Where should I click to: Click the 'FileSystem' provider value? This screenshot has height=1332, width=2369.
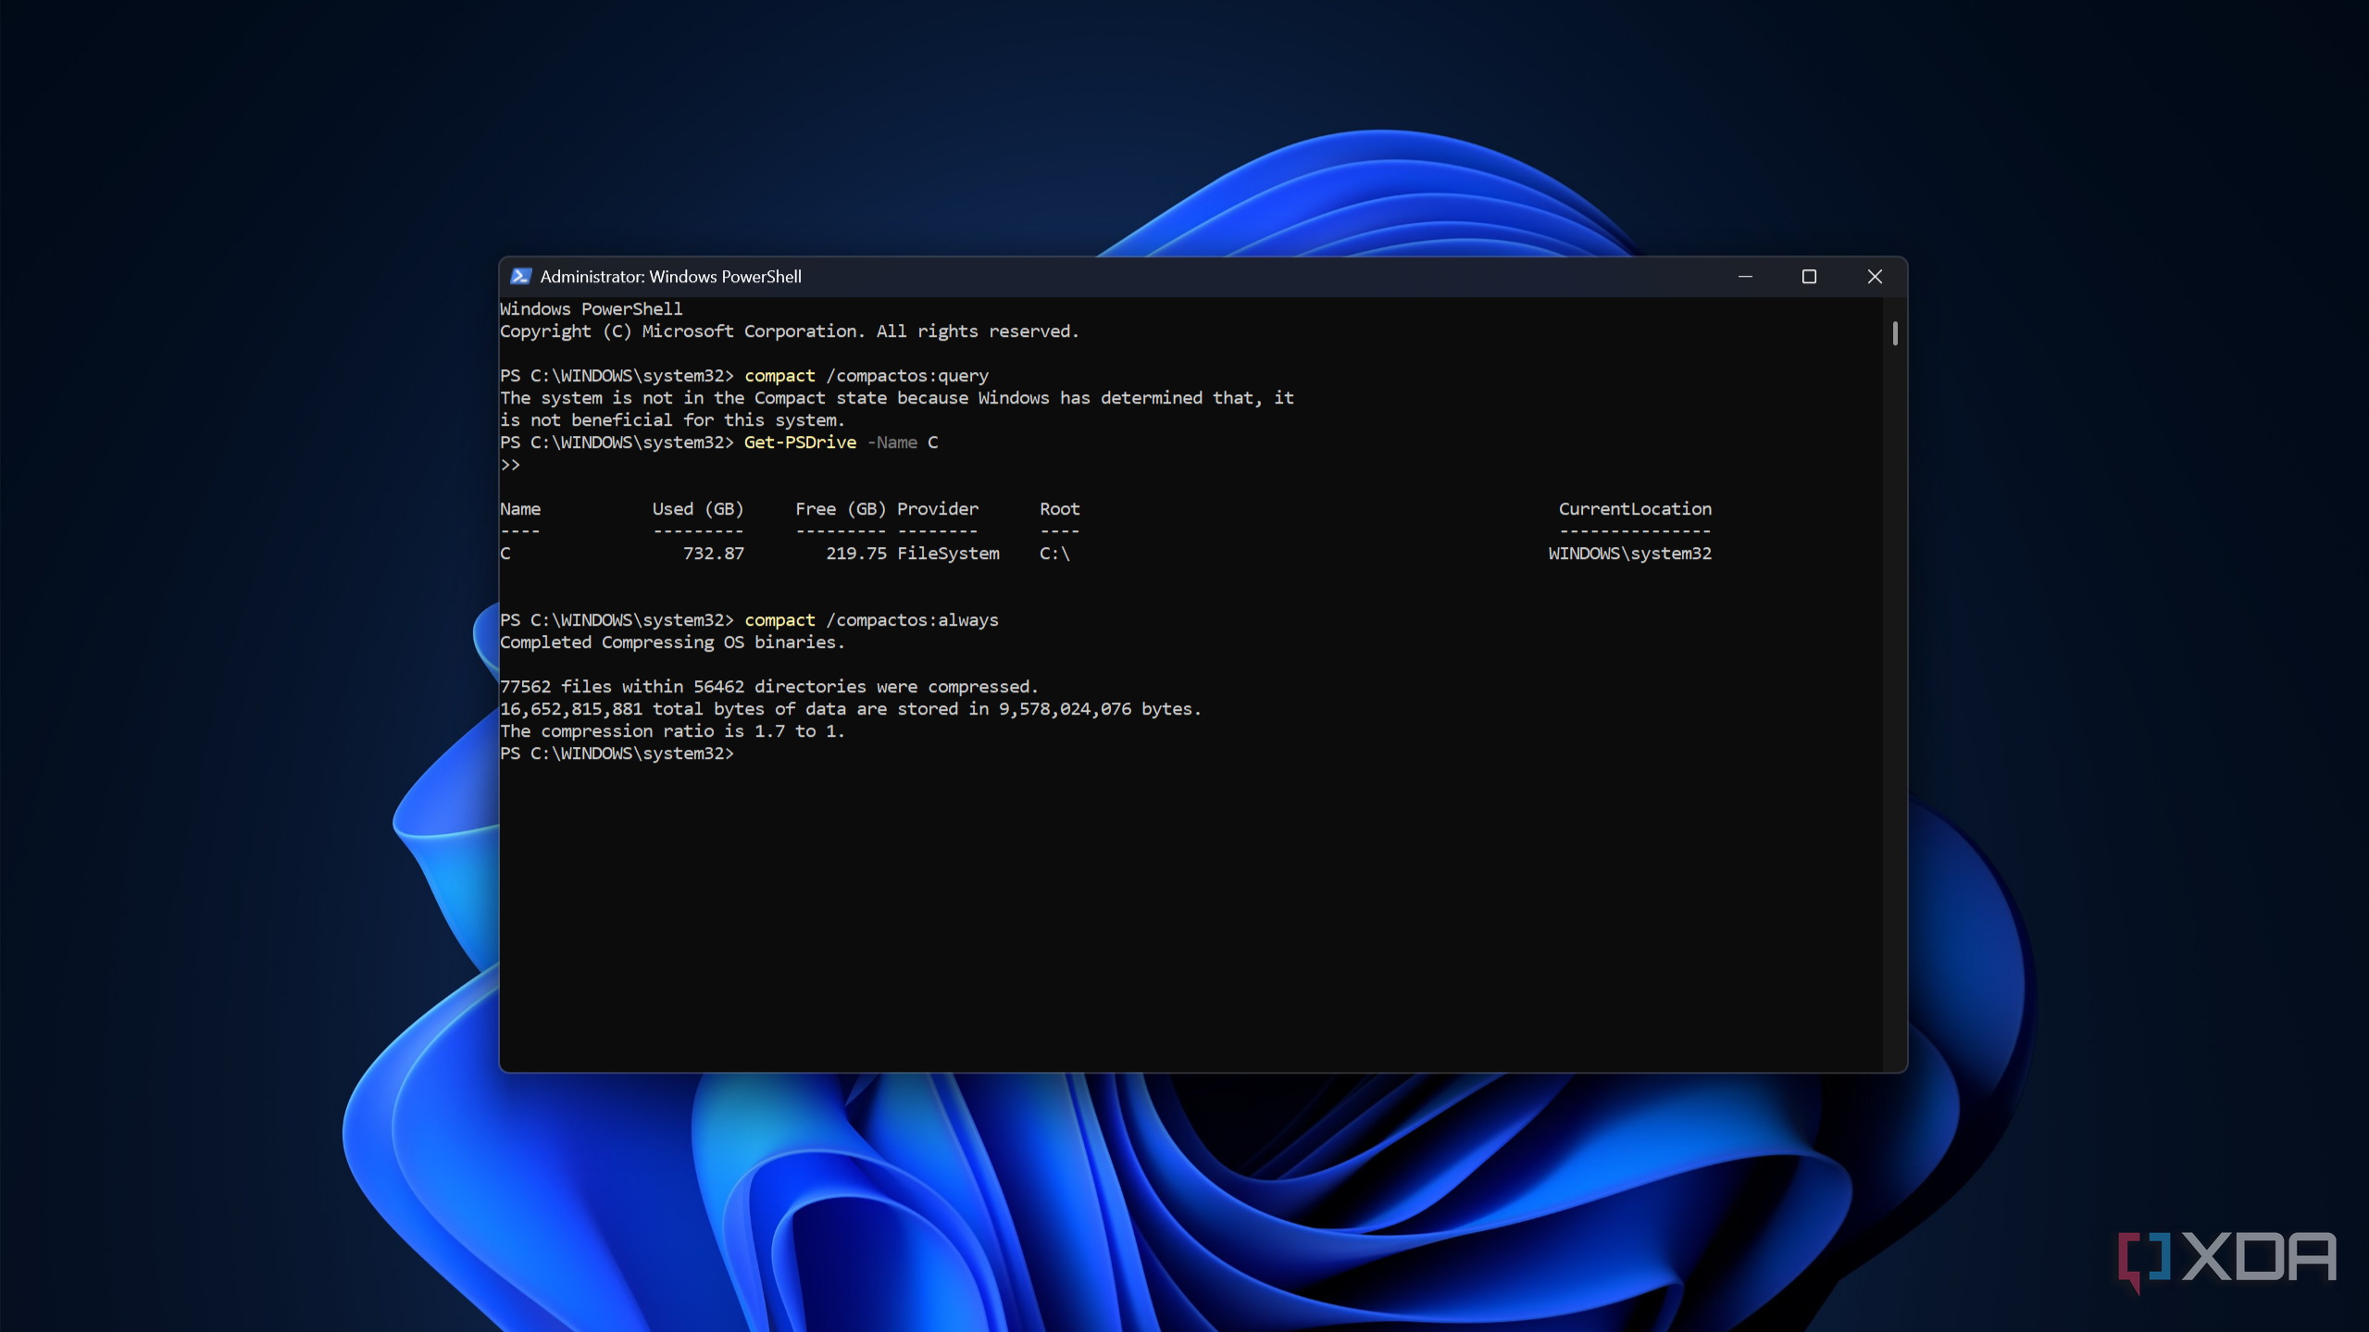click(948, 554)
